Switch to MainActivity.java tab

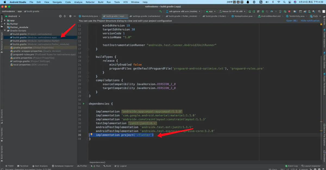89,16
